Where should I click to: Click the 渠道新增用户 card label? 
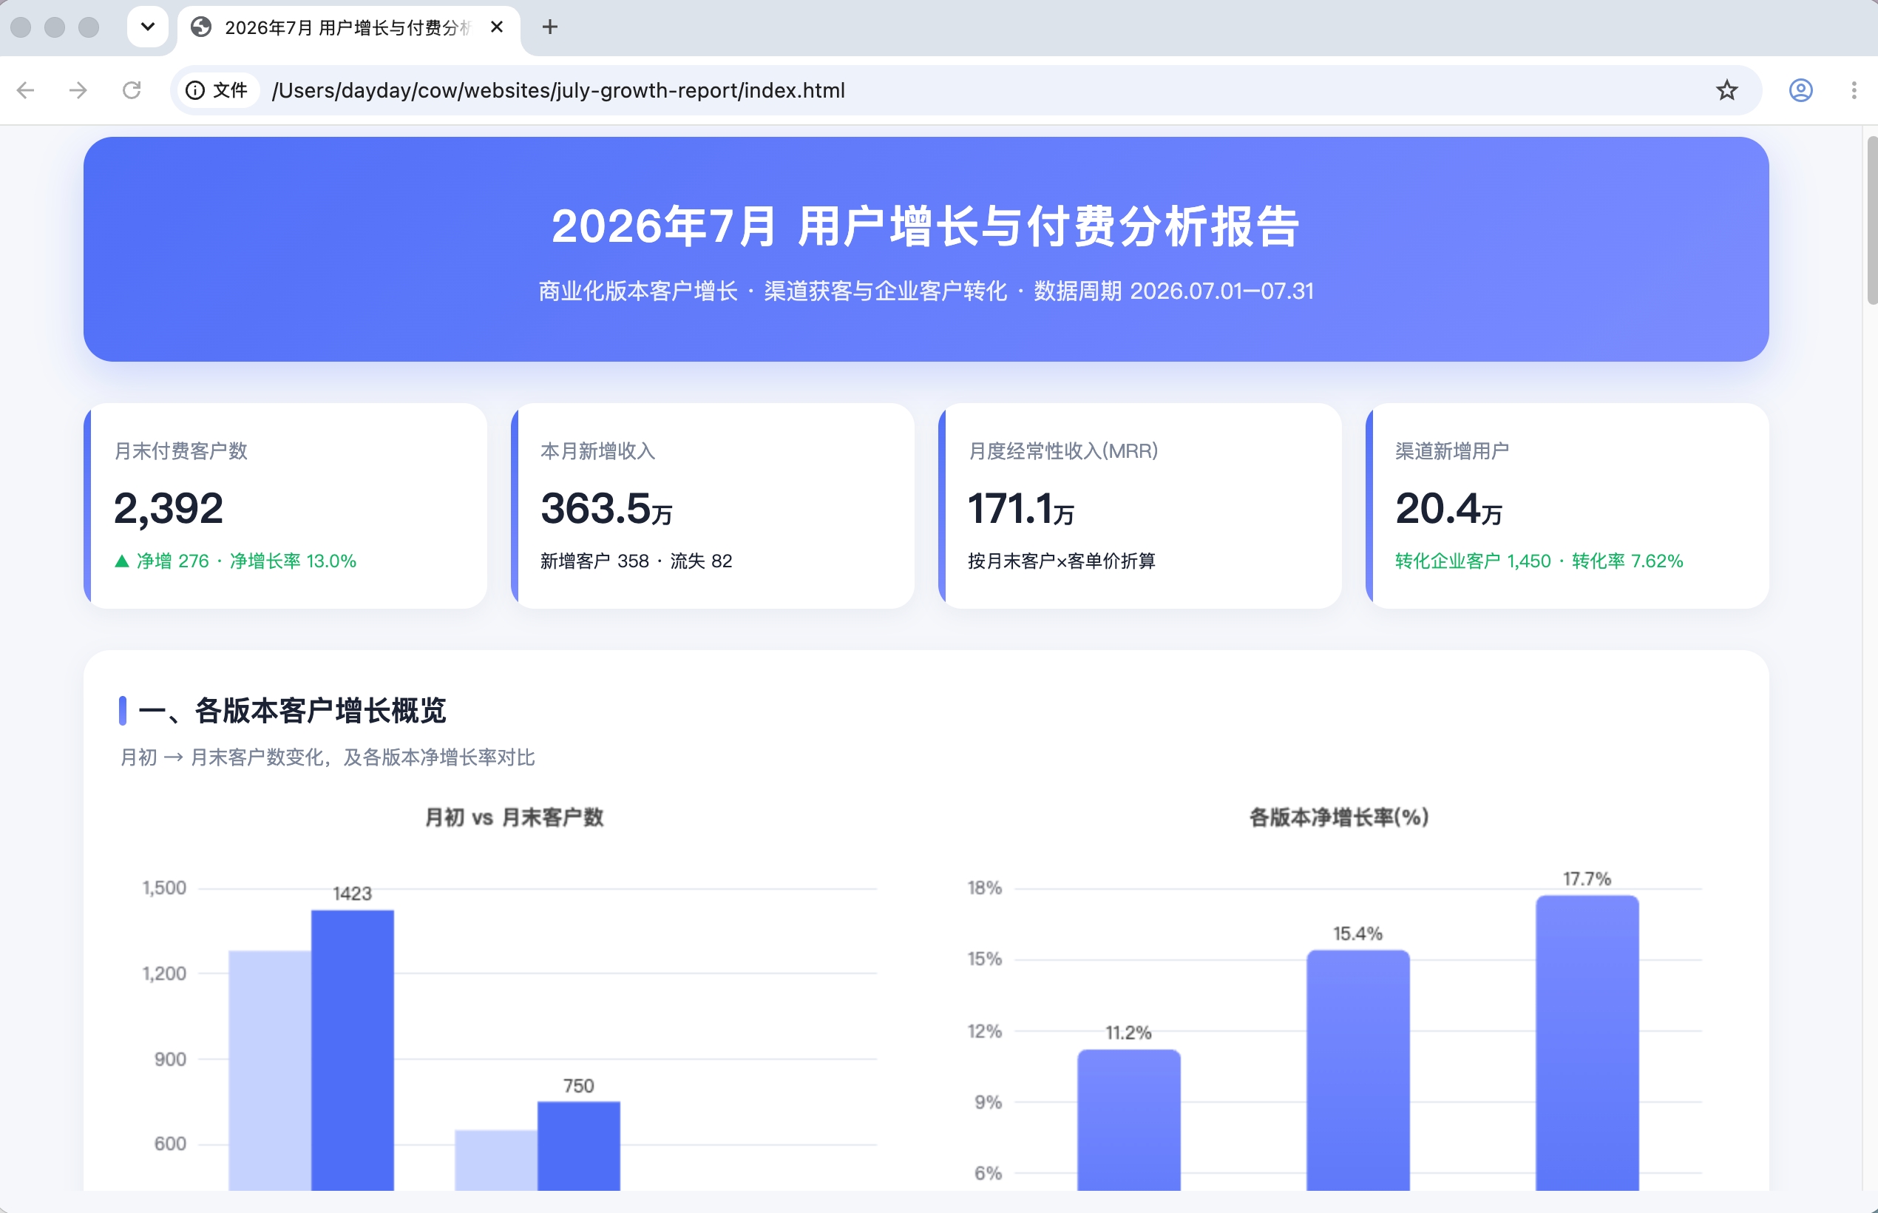(x=1452, y=451)
